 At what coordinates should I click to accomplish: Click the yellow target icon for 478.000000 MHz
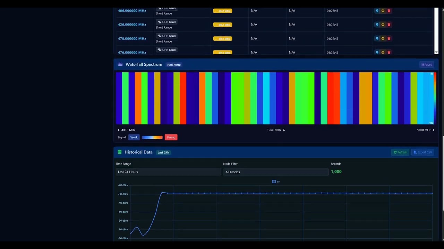click(x=383, y=38)
